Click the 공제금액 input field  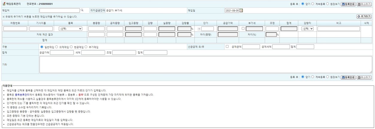tap(251, 47)
